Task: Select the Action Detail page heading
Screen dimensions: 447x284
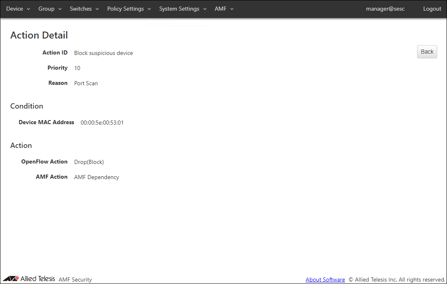Action: (39, 35)
